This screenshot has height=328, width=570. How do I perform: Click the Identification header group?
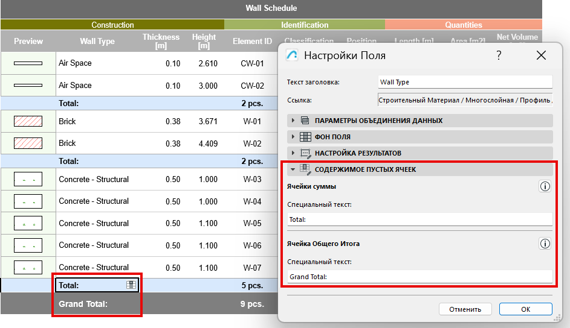tap(304, 25)
